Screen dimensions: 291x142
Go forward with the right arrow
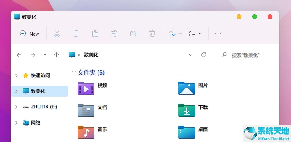coord(33,55)
